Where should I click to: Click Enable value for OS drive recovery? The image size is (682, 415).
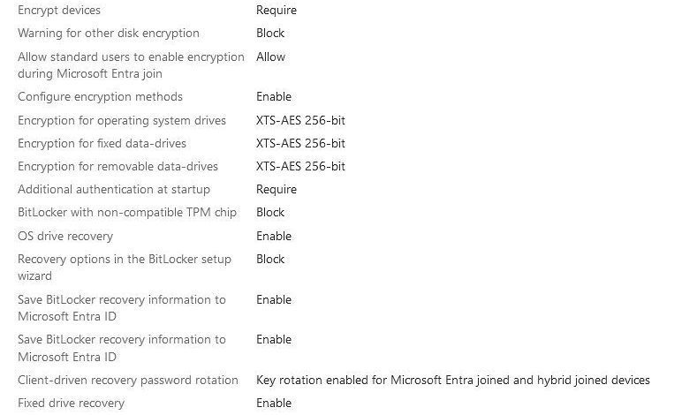[274, 236]
